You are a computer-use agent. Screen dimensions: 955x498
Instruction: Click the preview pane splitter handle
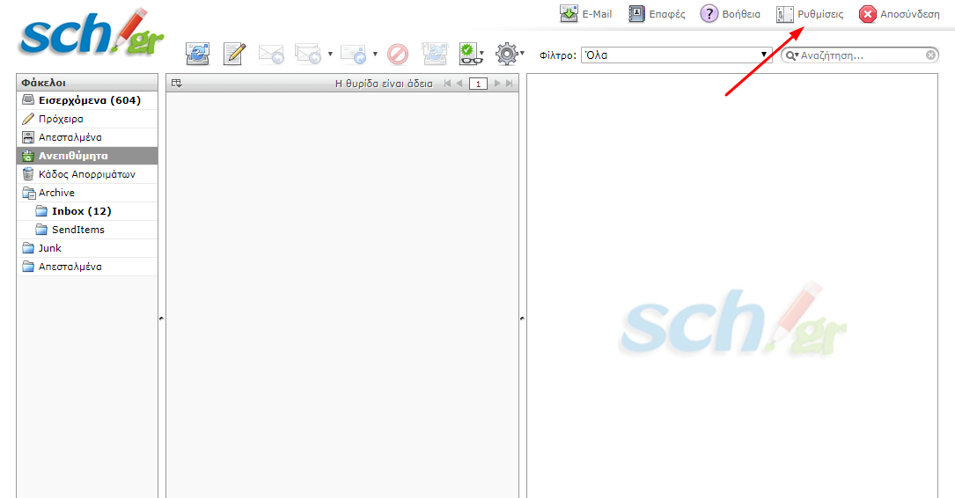pyautogui.click(x=522, y=318)
